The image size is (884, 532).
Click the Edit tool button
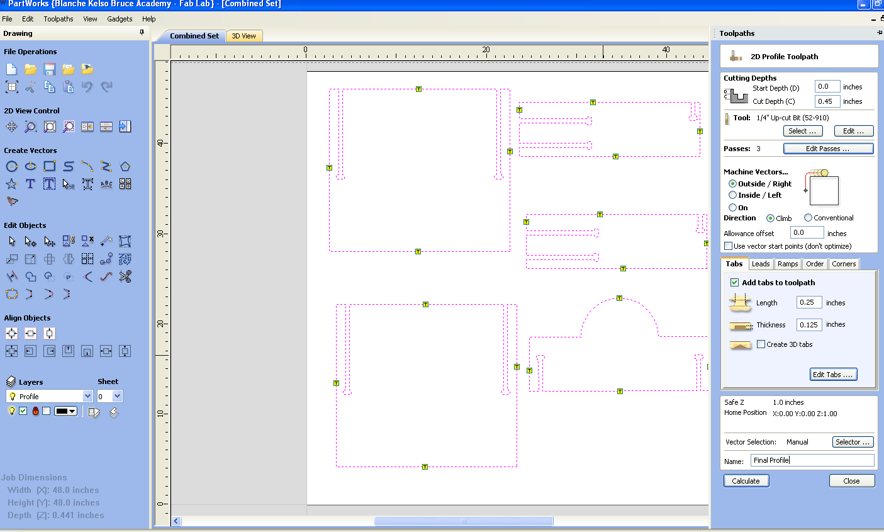pos(854,131)
